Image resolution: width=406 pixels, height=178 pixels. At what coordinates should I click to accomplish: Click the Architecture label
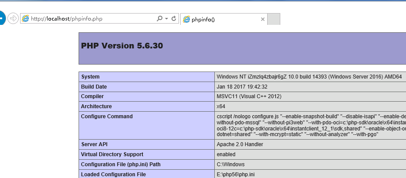[96, 106]
